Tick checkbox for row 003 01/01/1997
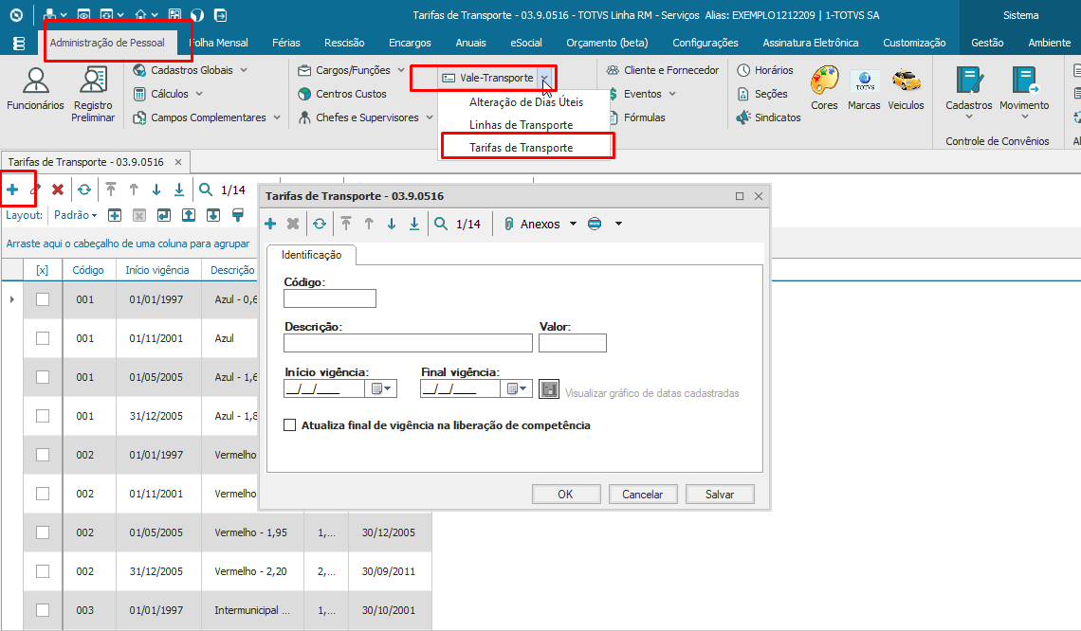 pos(43,610)
